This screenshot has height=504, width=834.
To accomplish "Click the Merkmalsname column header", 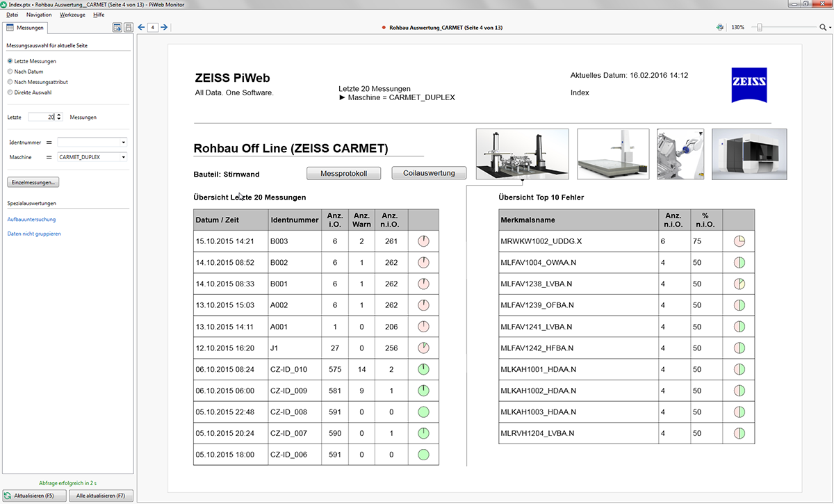I will (578, 220).
